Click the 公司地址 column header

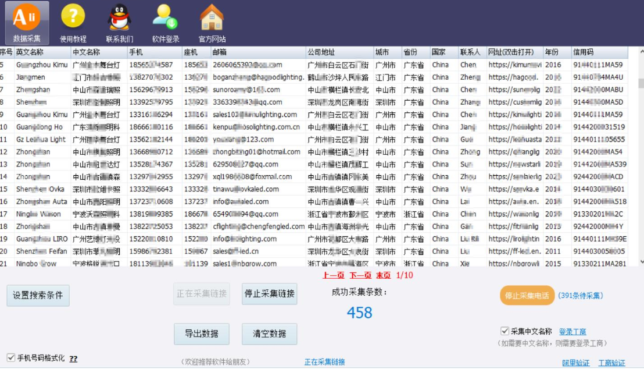(x=339, y=52)
